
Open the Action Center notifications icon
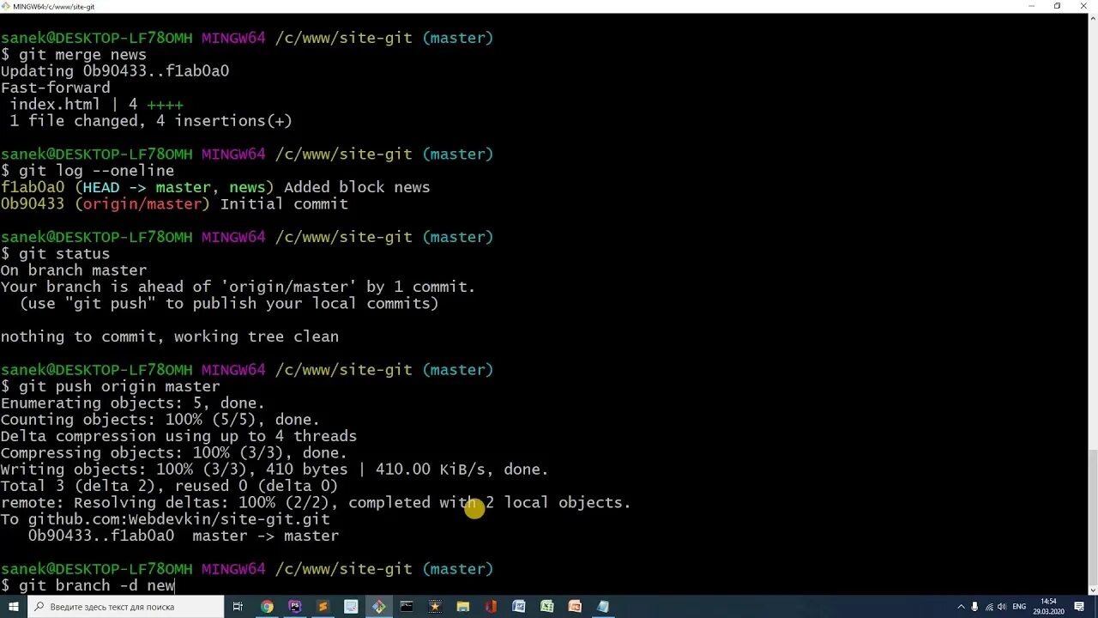tap(1079, 607)
